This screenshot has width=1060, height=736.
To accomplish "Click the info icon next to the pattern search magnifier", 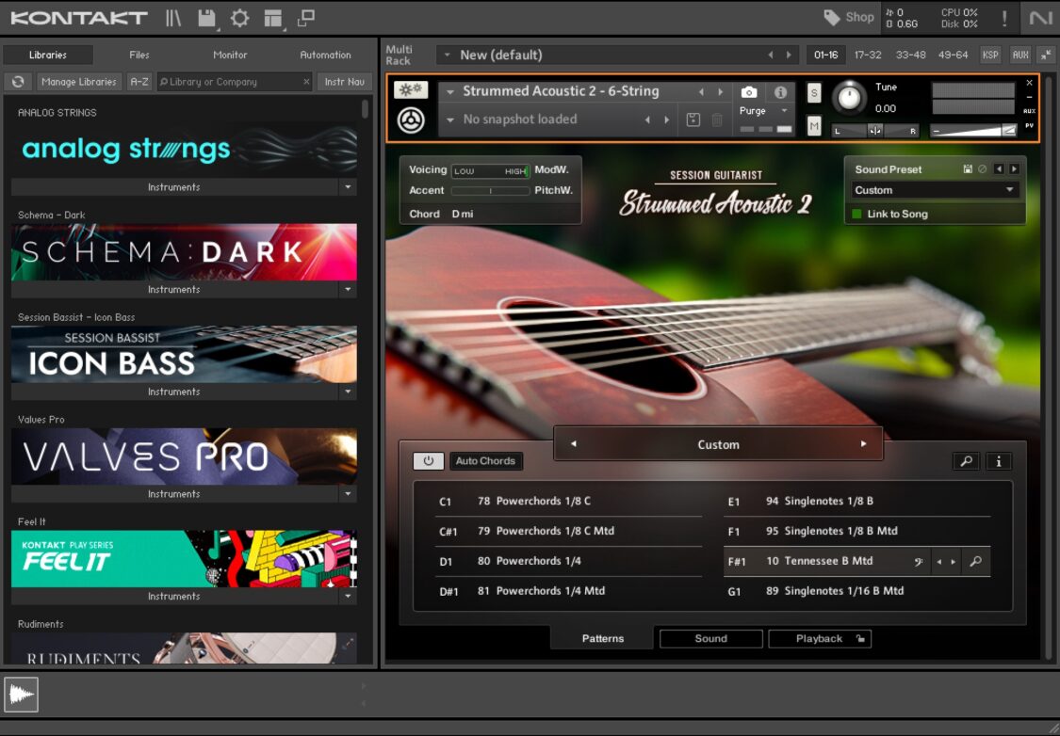I will 997,461.
